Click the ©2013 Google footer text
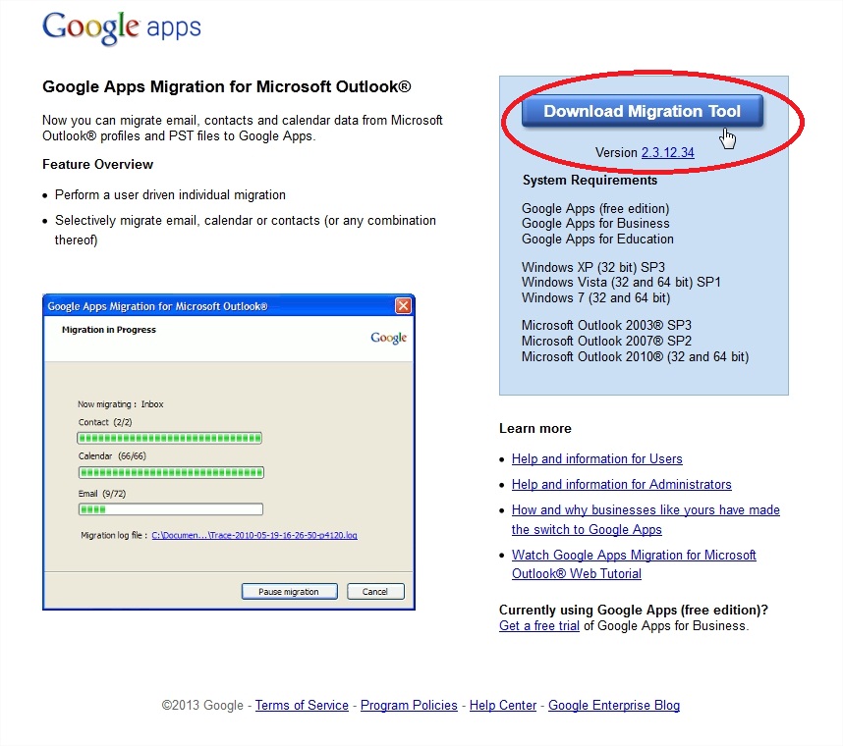Image resolution: width=843 pixels, height=746 pixels. point(202,705)
